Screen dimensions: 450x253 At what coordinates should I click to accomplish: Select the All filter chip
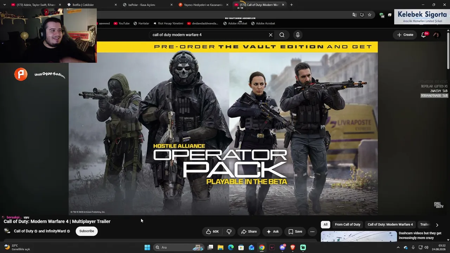326,225
